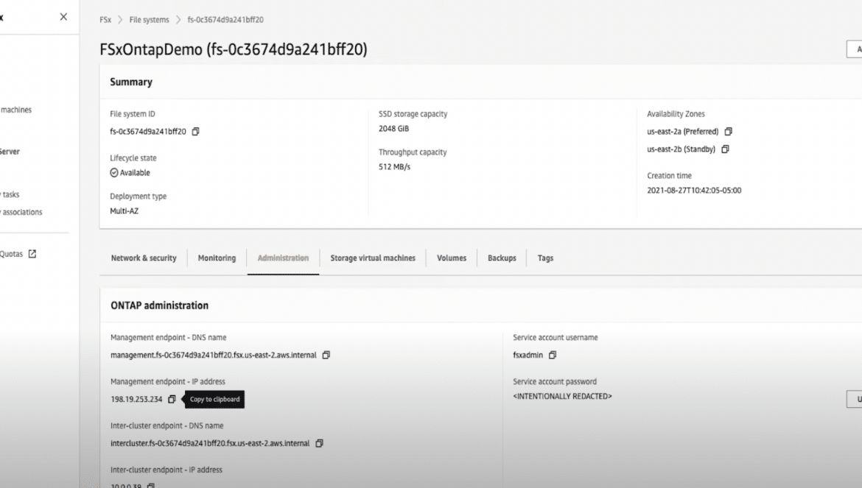
Task: Click fs-0c3674d9a241bff20 breadcrumb item
Action: click(225, 20)
